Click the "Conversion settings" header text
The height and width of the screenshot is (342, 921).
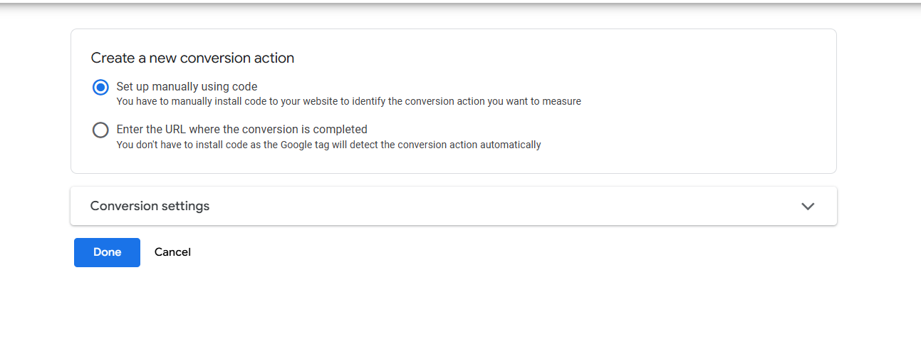click(150, 206)
